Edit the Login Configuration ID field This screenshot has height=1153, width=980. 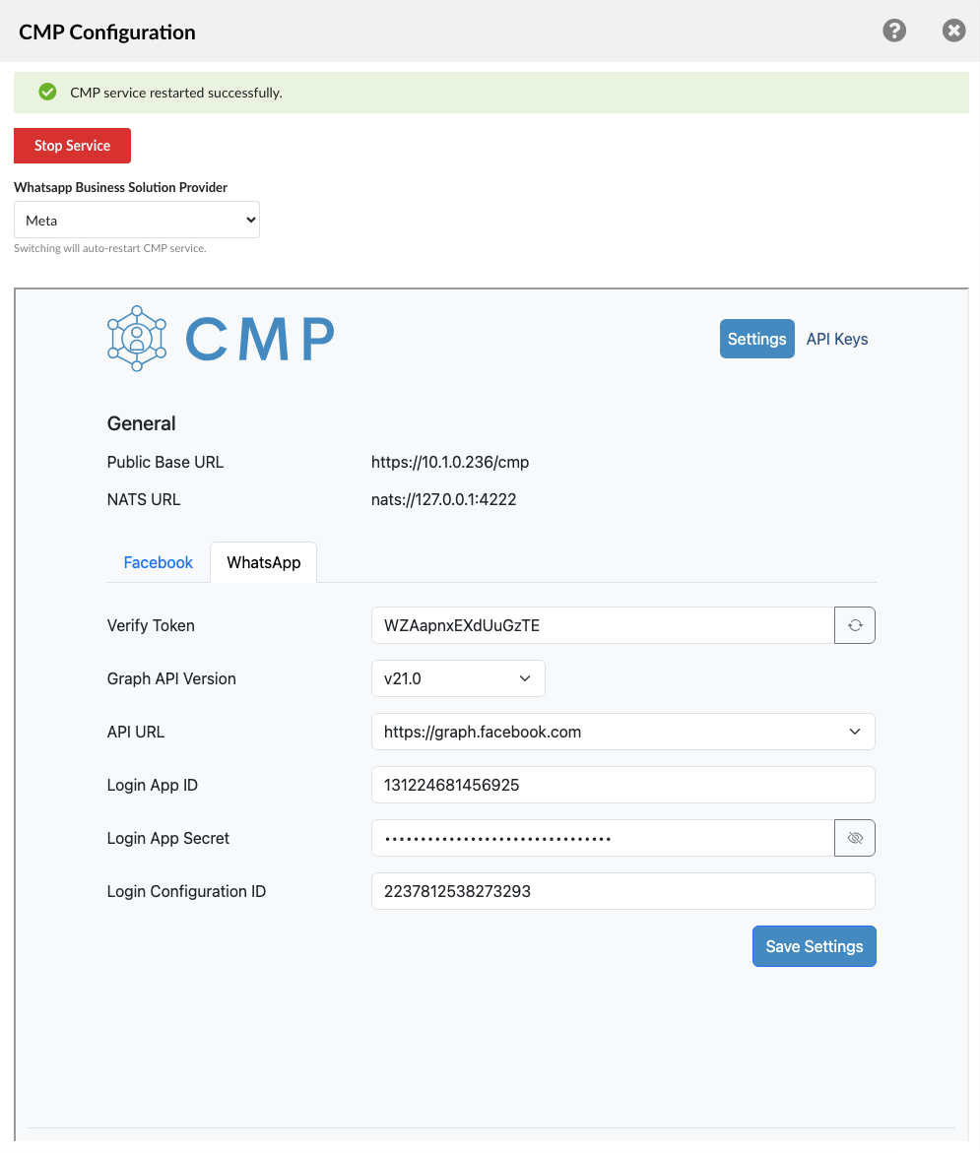tap(622, 891)
